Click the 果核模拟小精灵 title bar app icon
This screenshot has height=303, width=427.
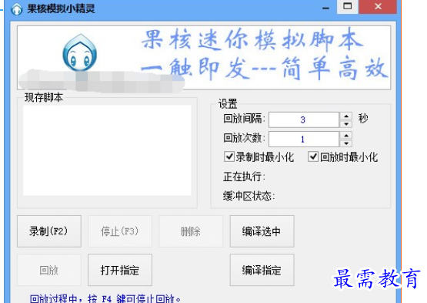(x=17, y=9)
